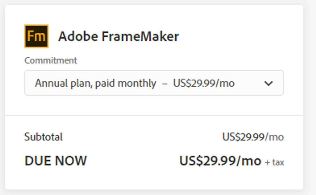Click the plan price shown in the dropdown
This screenshot has height=195, width=316.
point(204,83)
